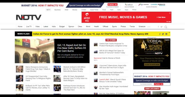
Task: Open the Trends tab
Action: (132, 26)
